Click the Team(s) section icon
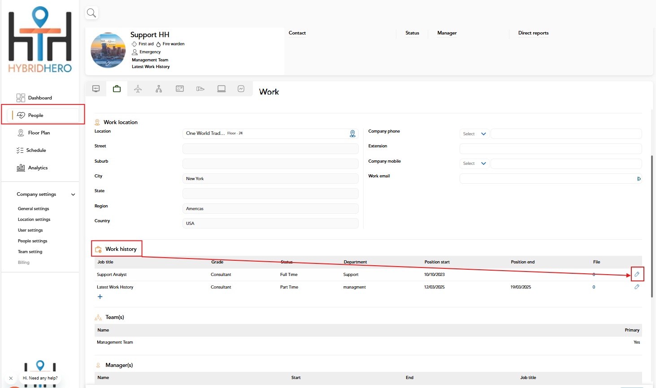Viewport: 656px width, 388px height. [98, 317]
